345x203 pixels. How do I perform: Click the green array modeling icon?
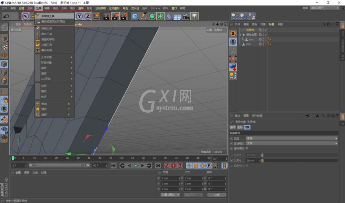tap(161, 16)
